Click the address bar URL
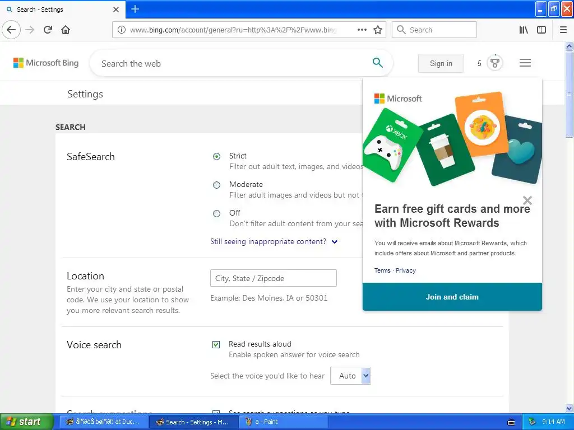This screenshot has height=430, width=574. [x=233, y=30]
